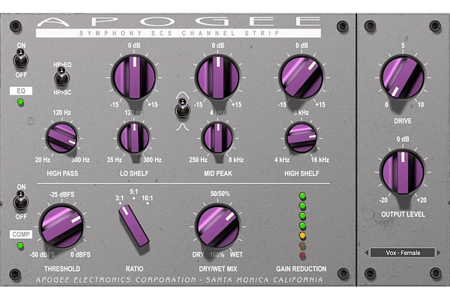Click the 50/50% mix marking
Viewport: 450px width, 300px height.
point(220,193)
